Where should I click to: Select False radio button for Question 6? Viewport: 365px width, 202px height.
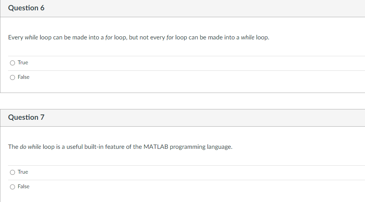12,77
